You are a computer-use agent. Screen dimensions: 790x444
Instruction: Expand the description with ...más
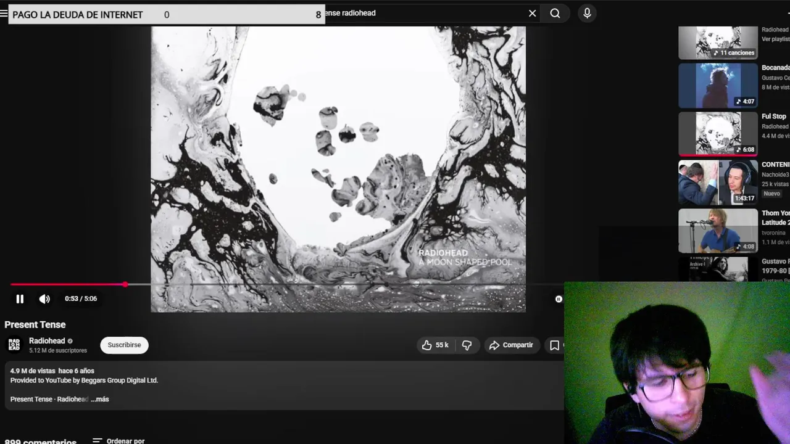[x=100, y=400]
